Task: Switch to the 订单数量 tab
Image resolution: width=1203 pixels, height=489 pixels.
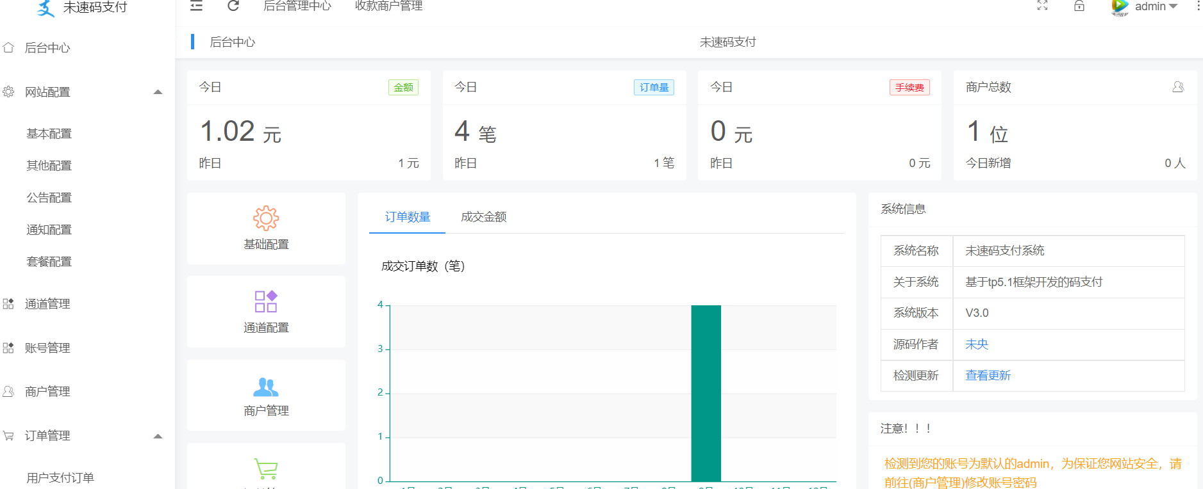Action: click(408, 217)
